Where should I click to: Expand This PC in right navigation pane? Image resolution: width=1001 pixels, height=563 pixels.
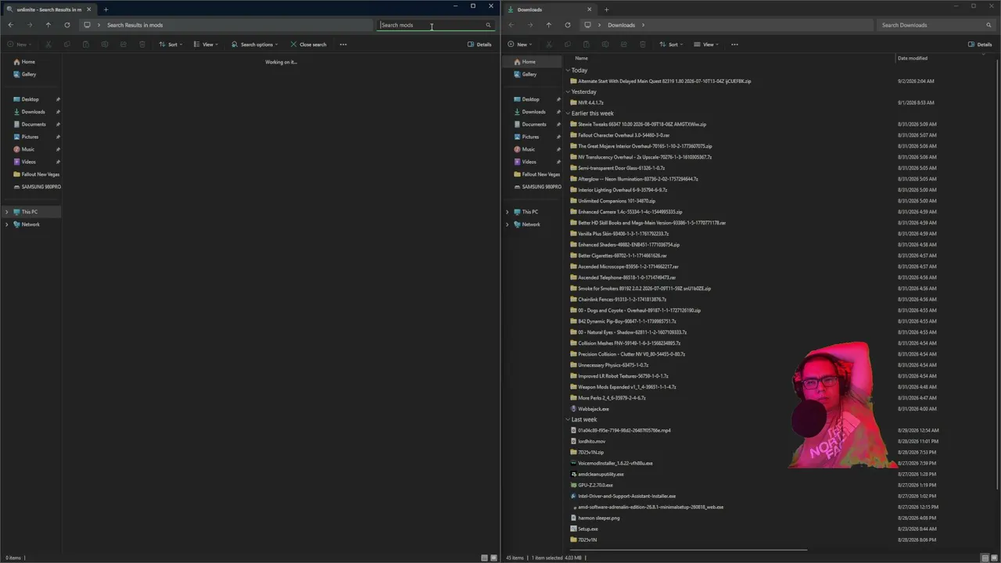(x=507, y=212)
